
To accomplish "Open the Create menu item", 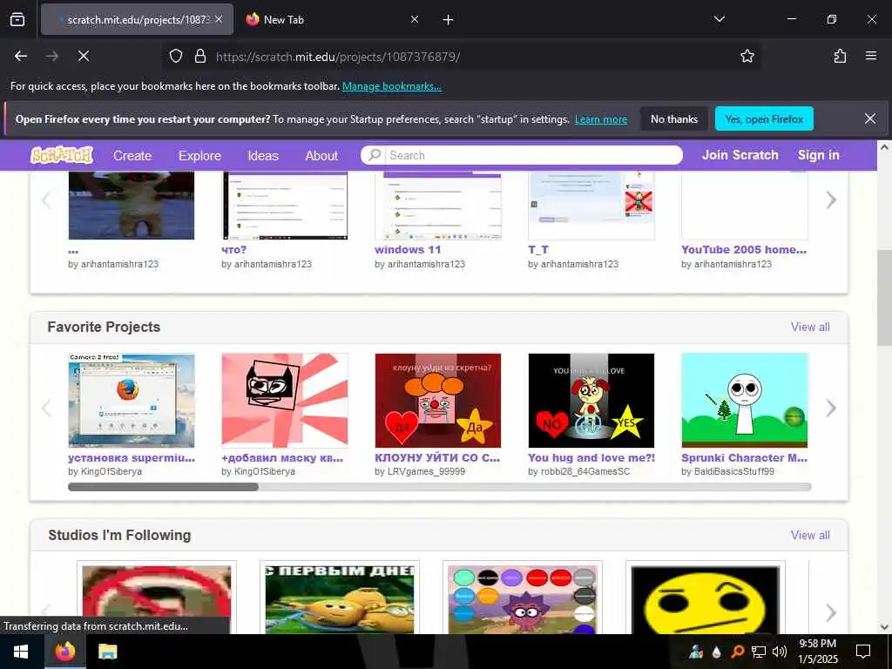I will pyautogui.click(x=132, y=156).
